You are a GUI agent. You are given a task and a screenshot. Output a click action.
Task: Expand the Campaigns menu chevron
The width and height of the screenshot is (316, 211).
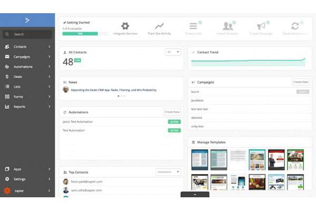(50, 56)
